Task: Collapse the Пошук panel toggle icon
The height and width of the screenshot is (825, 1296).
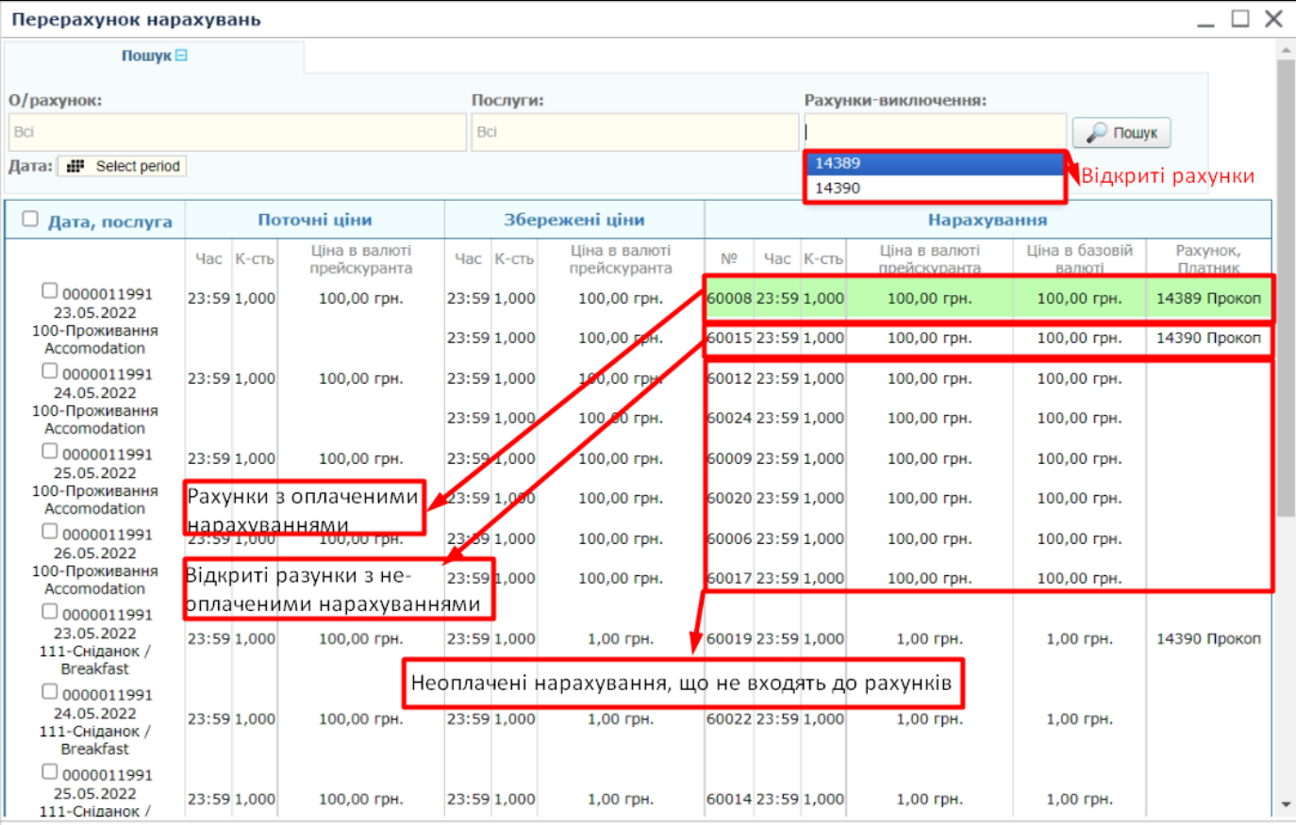Action: tap(181, 56)
